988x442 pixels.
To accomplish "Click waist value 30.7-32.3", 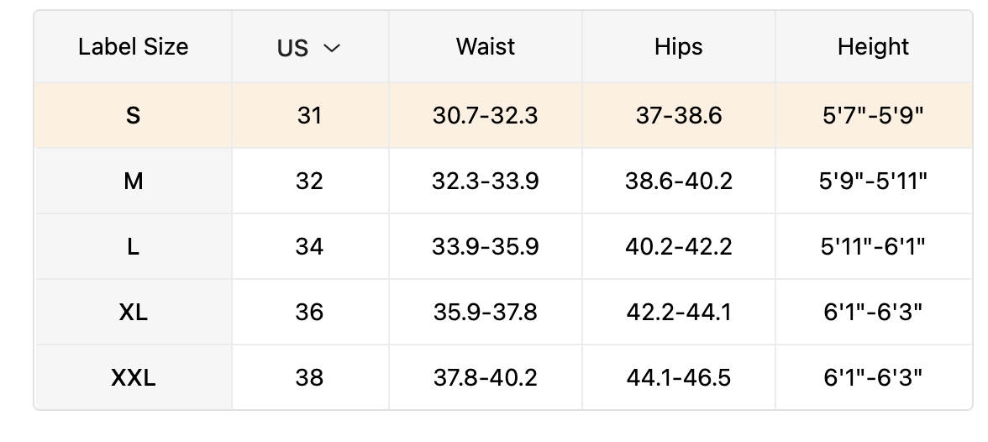I will 485,115.
